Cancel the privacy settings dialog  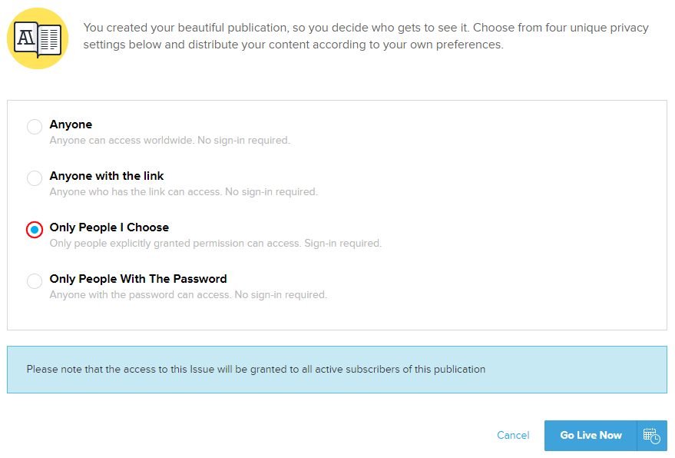coord(513,436)
